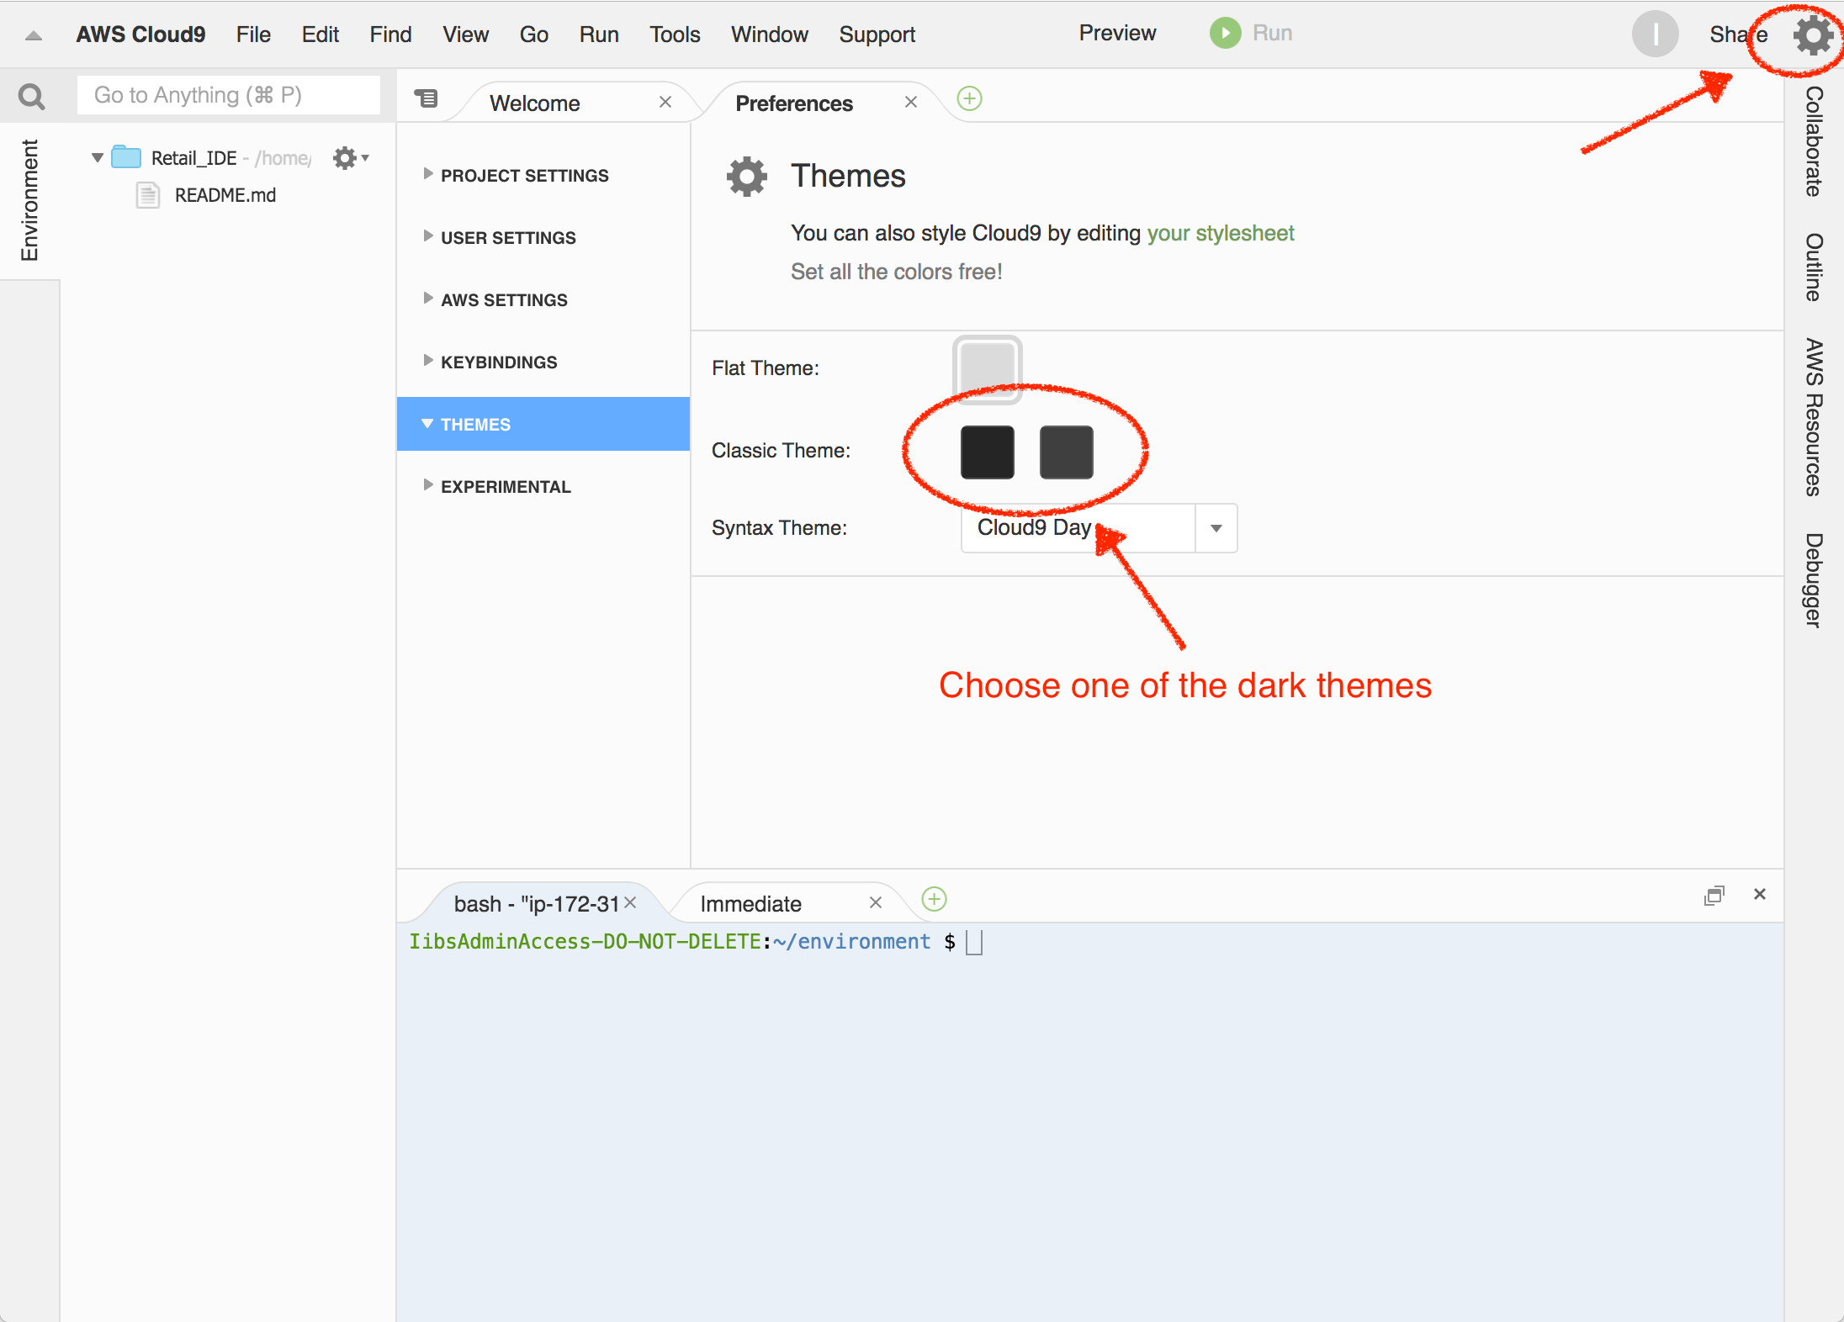Viewport: 1844px width, 1322px height.
Task: Open the Tools menu
Action: pos(675,34)
